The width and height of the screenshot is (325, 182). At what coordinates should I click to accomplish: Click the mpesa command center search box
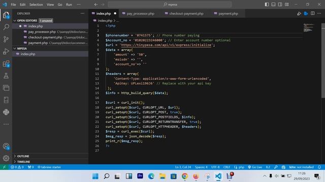tap(170, 5)
